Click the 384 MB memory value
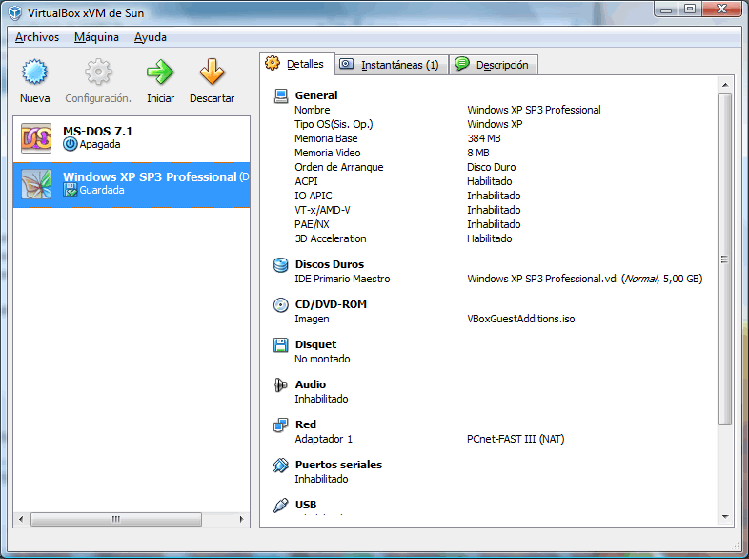 click(484, 138)
